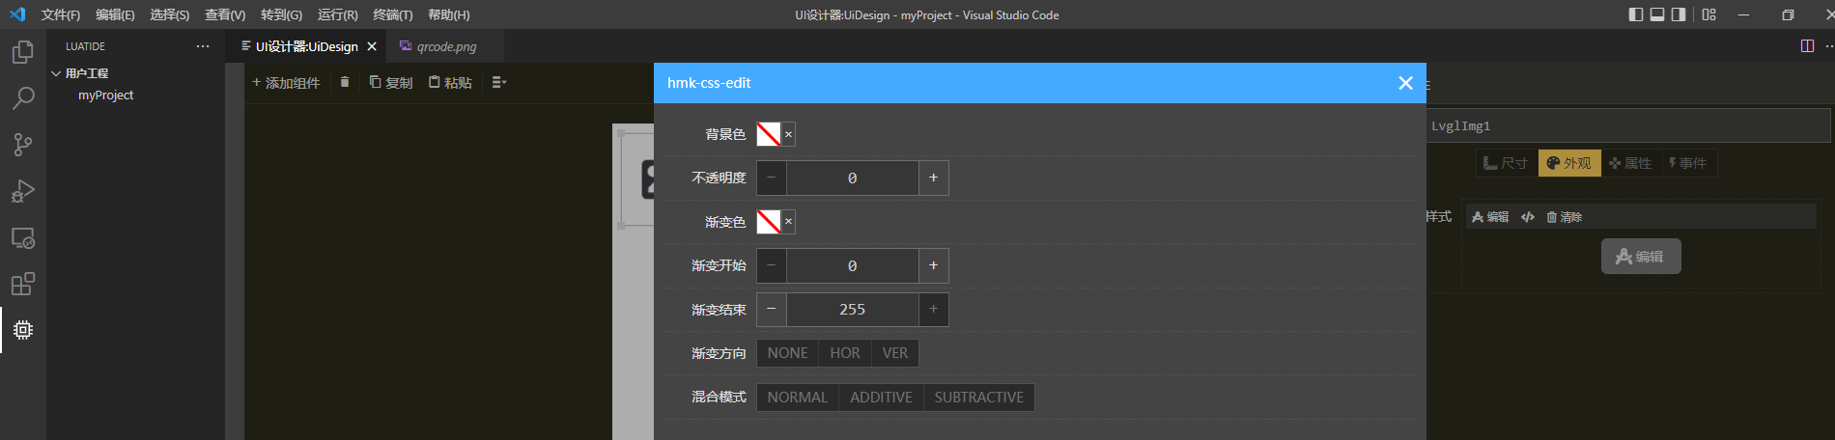
Task: Select SUBTRACTIVE blend mode
Action: coord(978,398)
